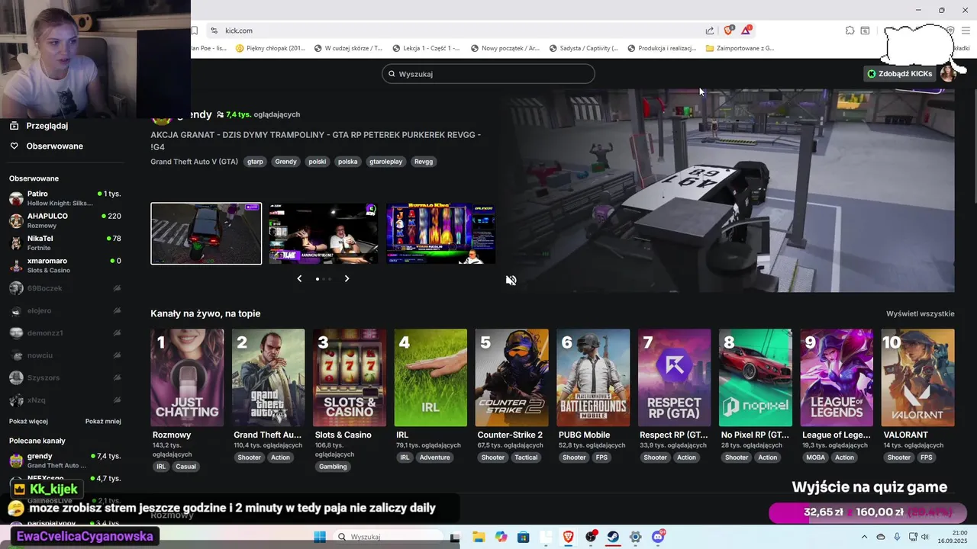The height and width of the screenshot is (549, 977).
Task: Open bookmark Piękny chłopak
Action: click(x=270, y=48)
